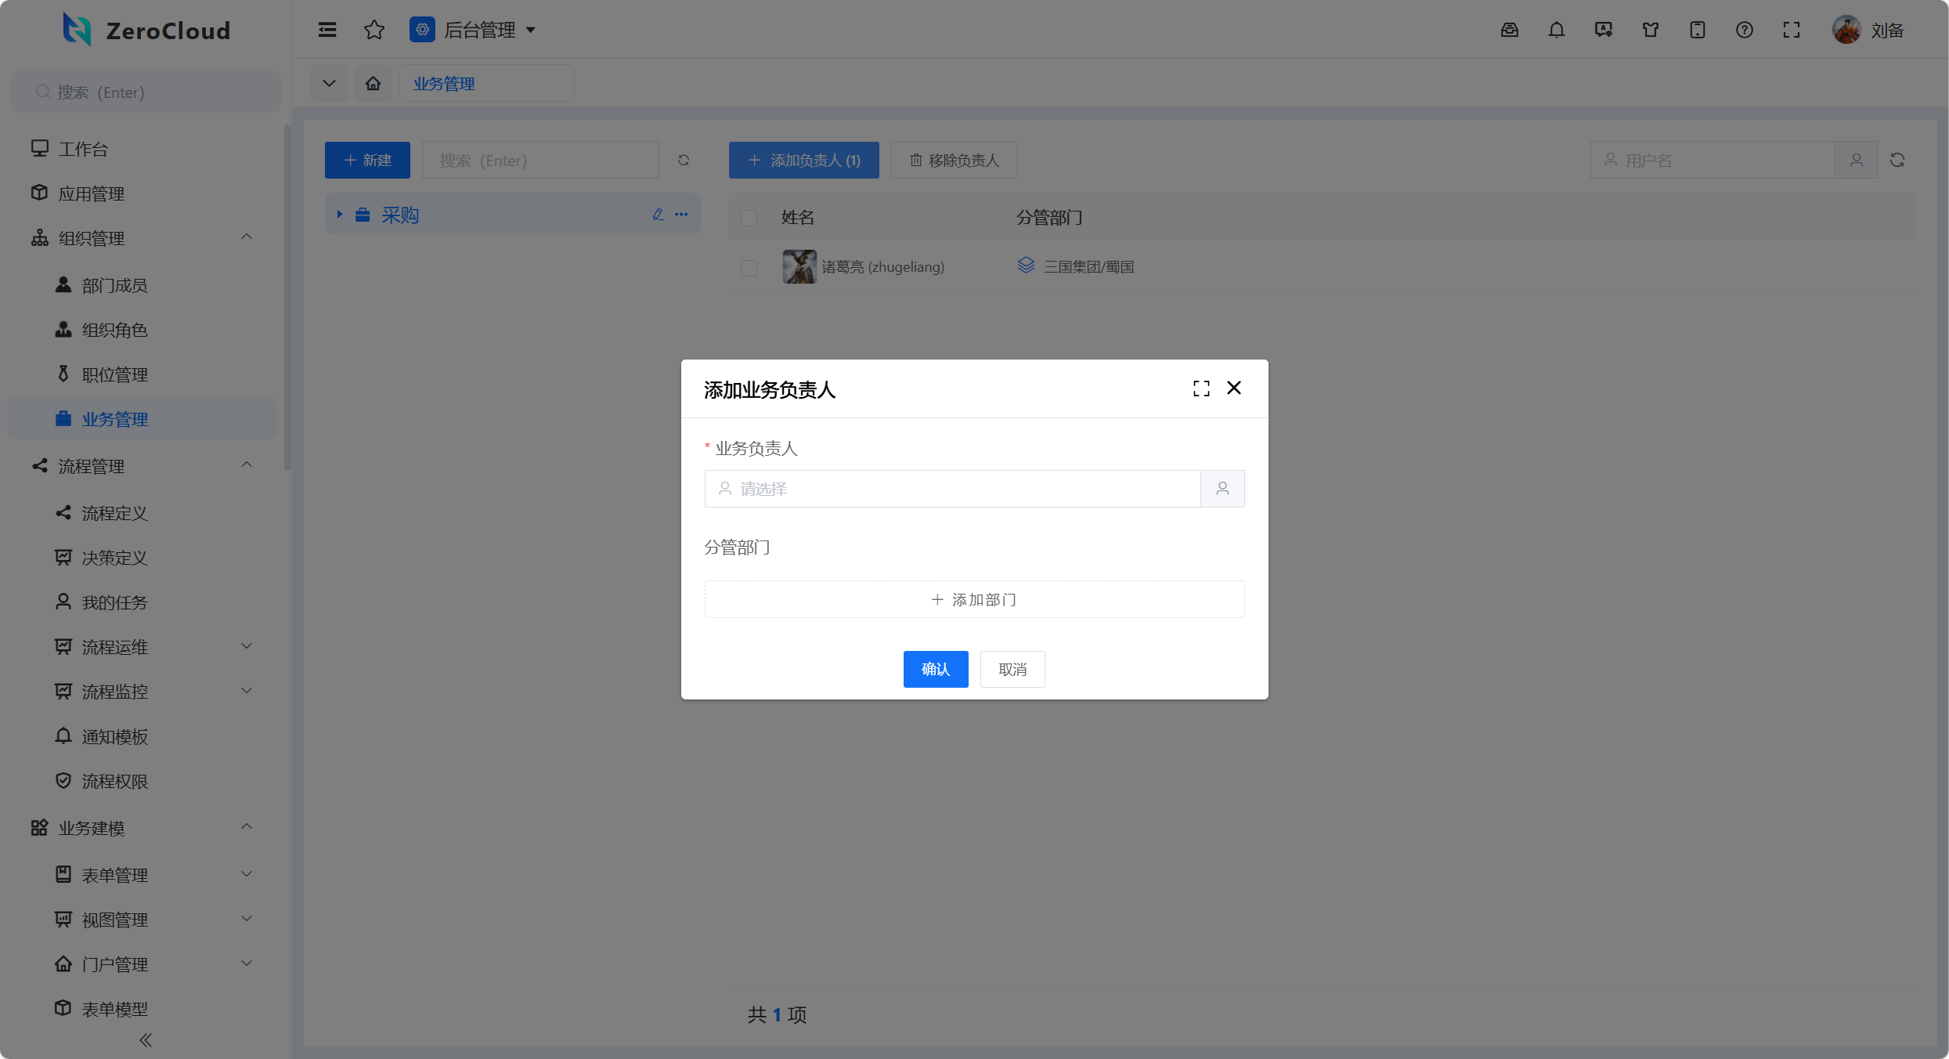This screenshot has height=1059, width=1949.
Task: Open the help question mark icon
Action: (x=1744, y=30)
